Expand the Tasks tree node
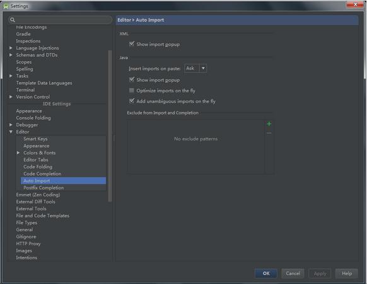The image size is (367, 284). [x=11, y=76]
